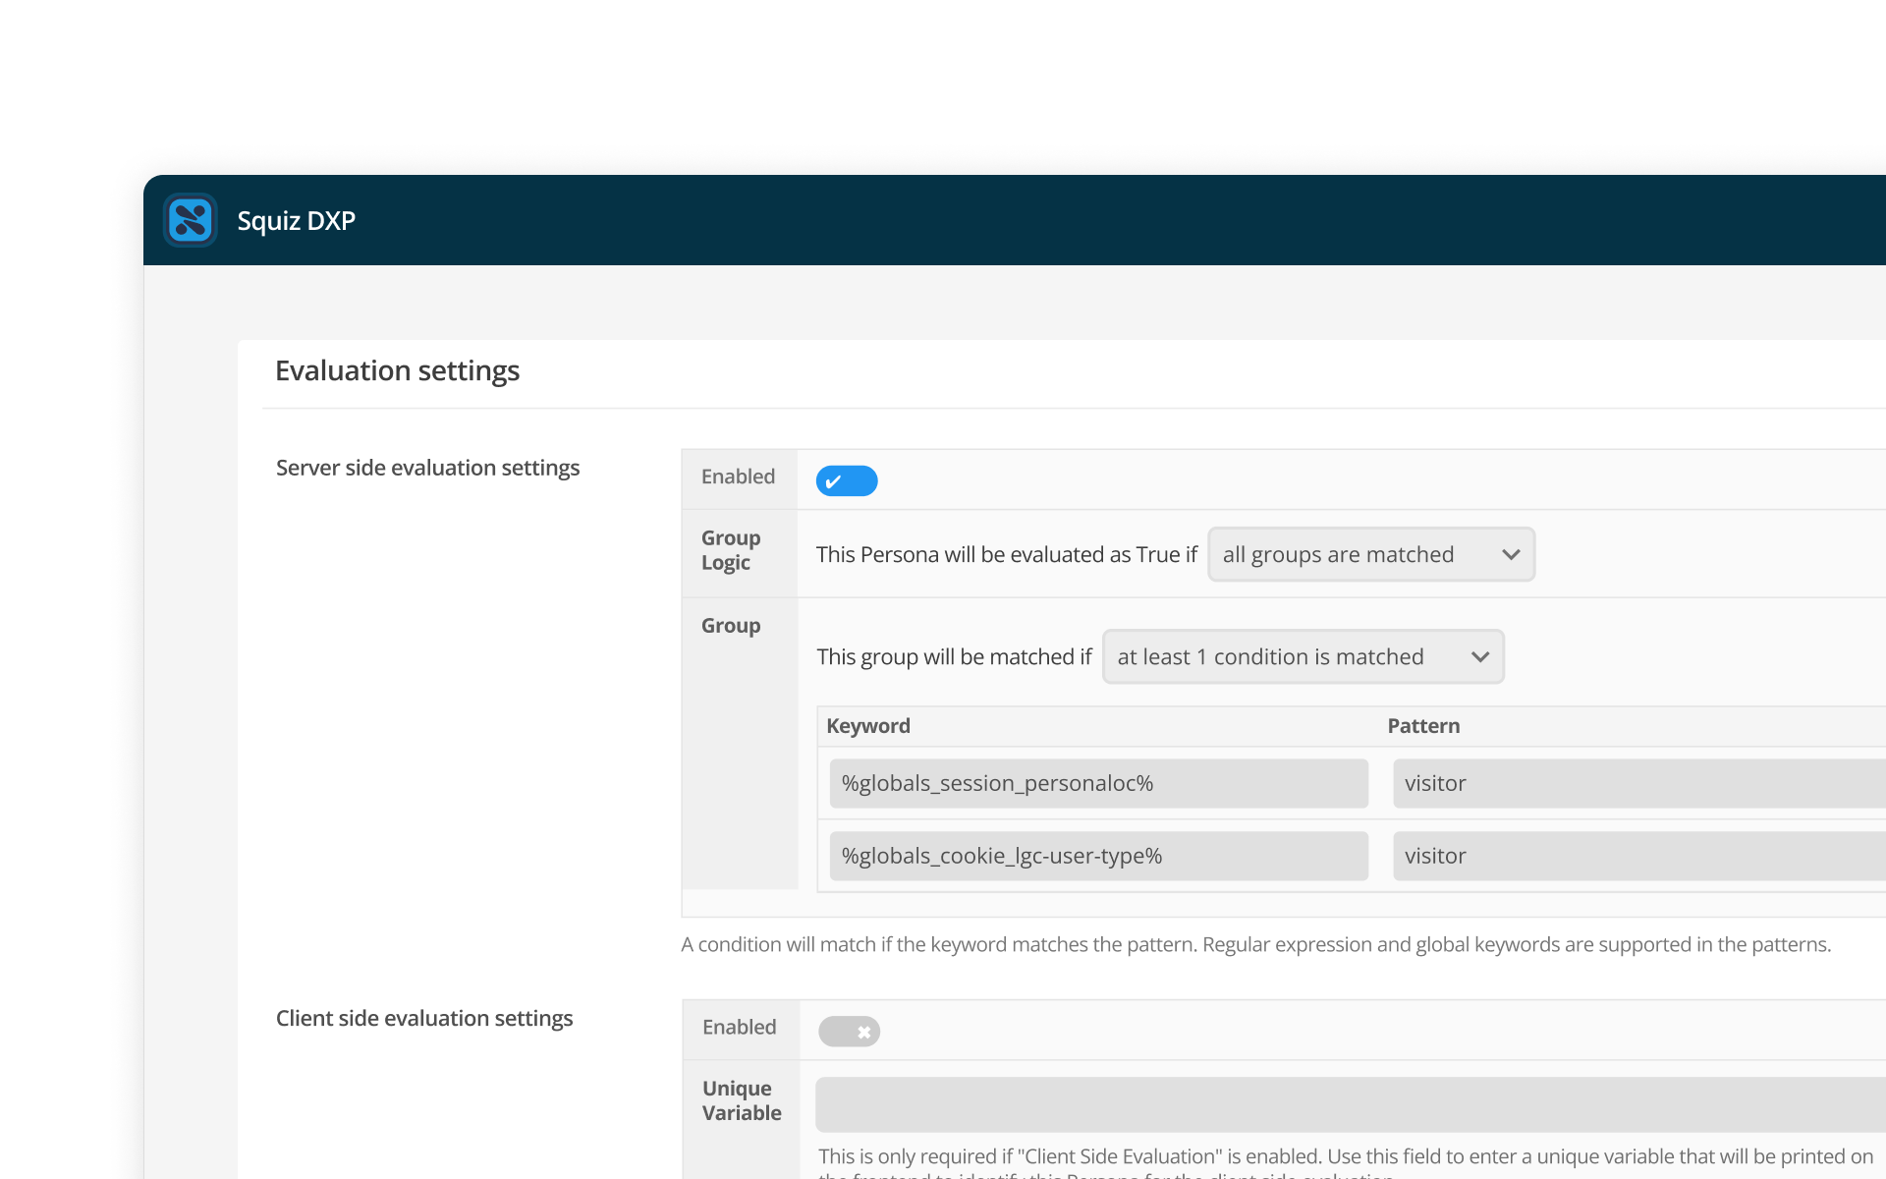Click the second 'visitor' pattern field
1886x1179 pixels.
[x=1639, y=856]
